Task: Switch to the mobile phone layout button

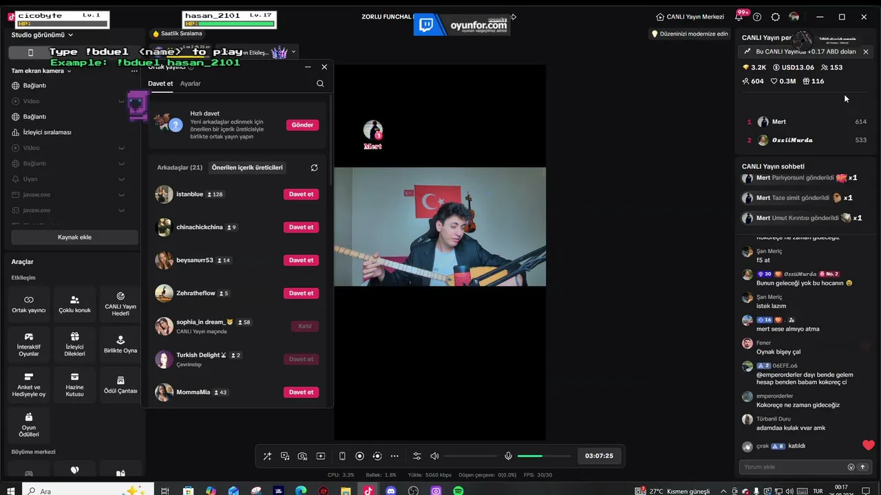Action: pos(30,52)
